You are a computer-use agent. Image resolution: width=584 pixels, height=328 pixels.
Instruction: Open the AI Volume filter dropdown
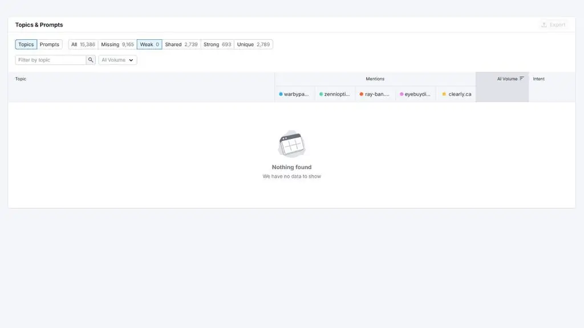coord(117,60)
